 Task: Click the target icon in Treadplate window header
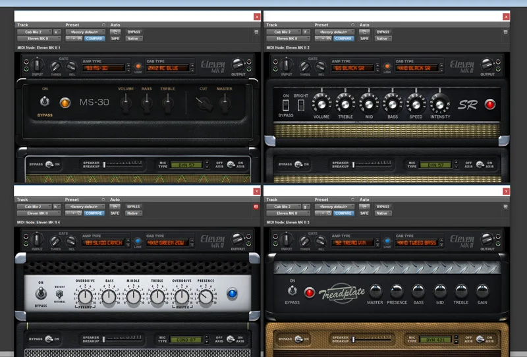point(505,206)
